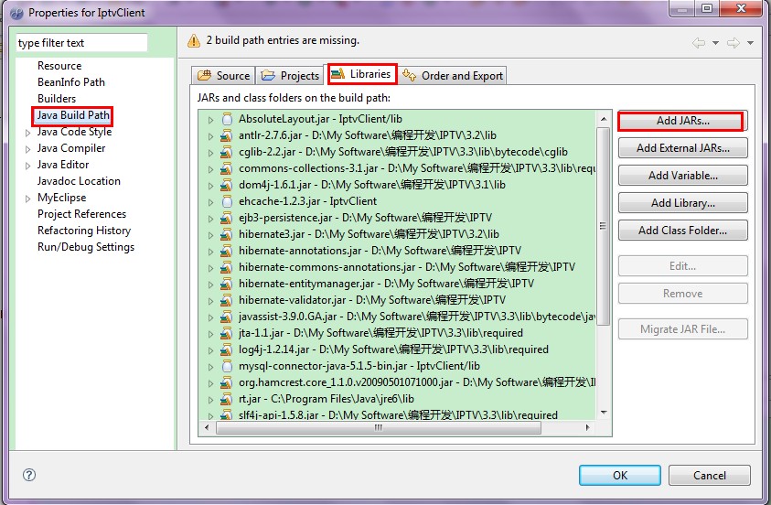The image size is (771, 505).
Task: Select Project References in the tree
Action: (81, 214)
